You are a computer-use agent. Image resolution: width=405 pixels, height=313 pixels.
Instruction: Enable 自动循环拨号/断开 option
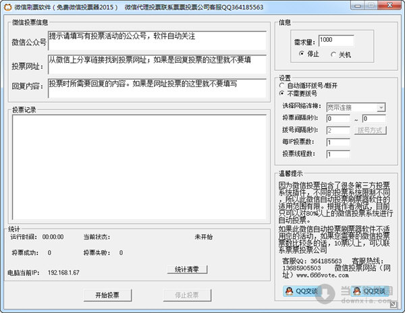click(x=282, y=86)
